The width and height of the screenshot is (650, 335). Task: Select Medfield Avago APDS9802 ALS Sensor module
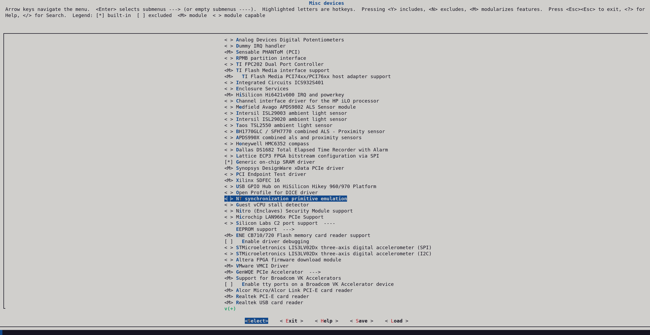[290, 107]
